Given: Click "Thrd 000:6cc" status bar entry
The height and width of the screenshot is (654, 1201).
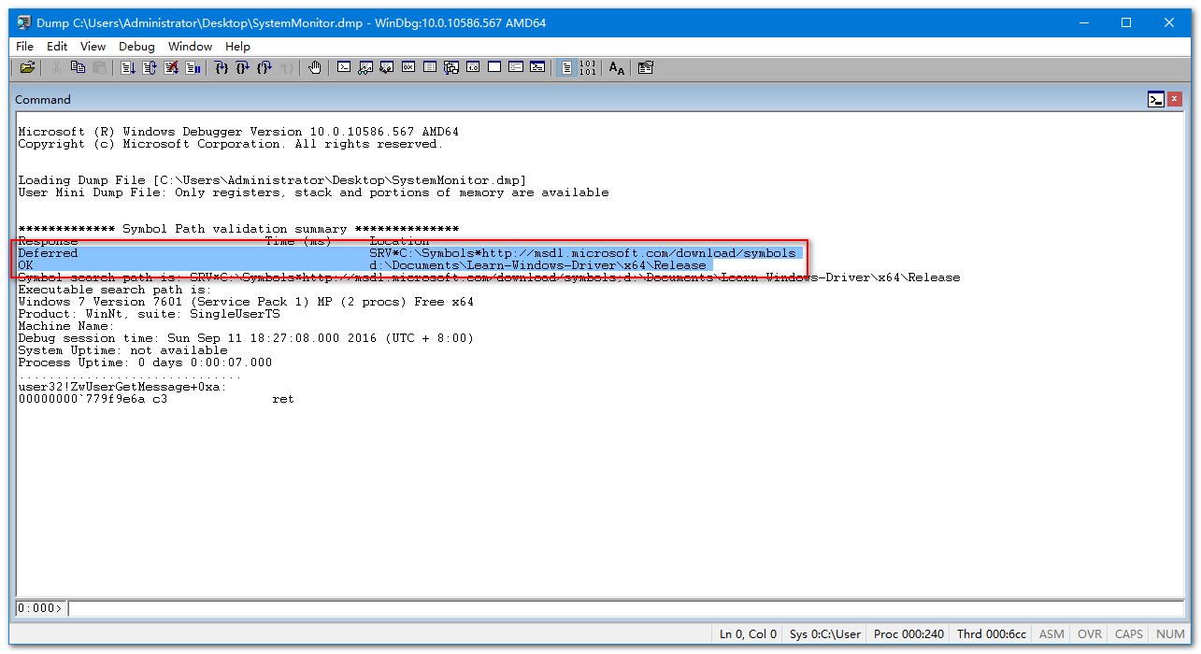Looking at the screenshot, I should pyautogui.click(x=991, y=633).
